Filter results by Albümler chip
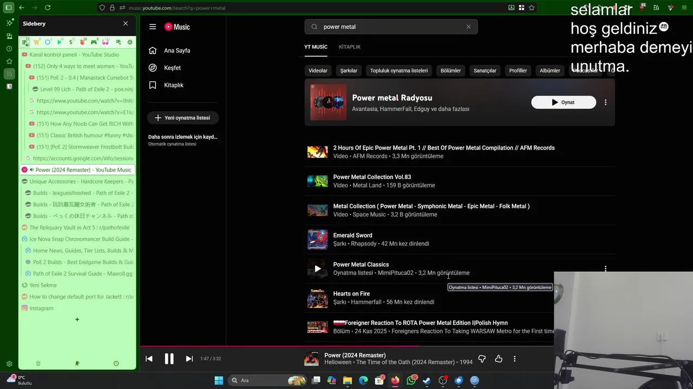693x389 pixels. pyautogui.click(x=550, y=70)
